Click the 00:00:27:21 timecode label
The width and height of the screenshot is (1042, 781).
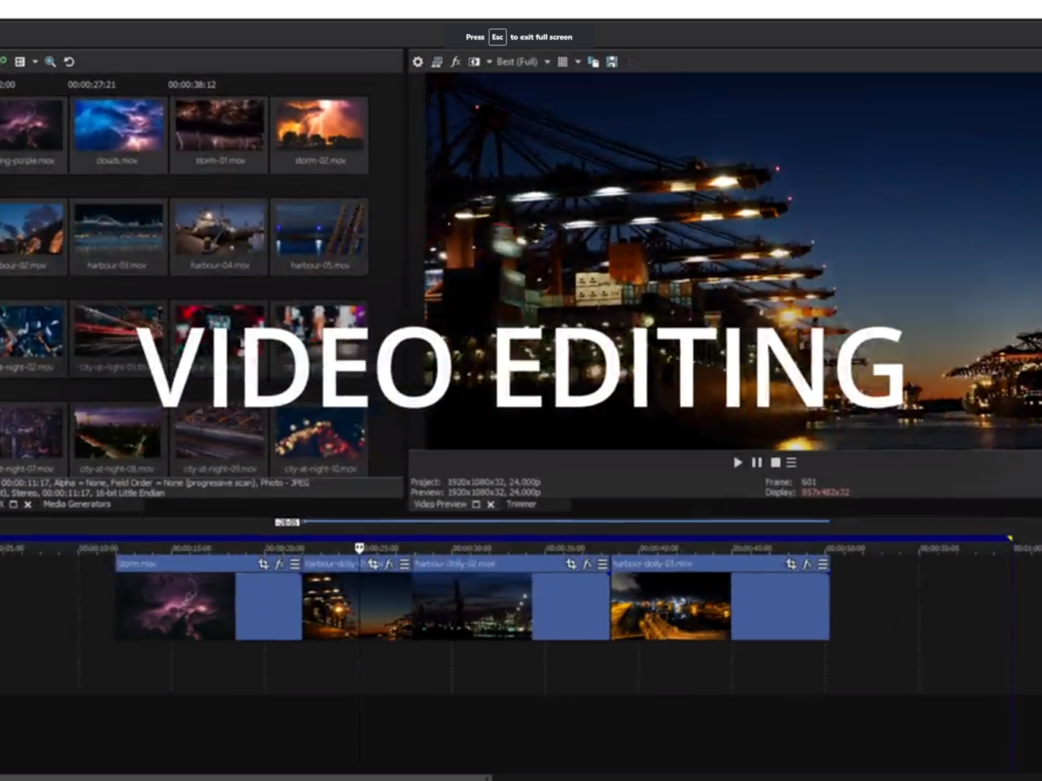tap(92, 85)
